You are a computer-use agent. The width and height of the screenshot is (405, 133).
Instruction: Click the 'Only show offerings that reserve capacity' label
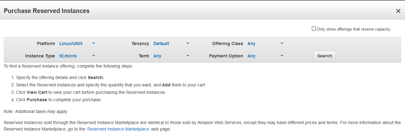point(353,29)
